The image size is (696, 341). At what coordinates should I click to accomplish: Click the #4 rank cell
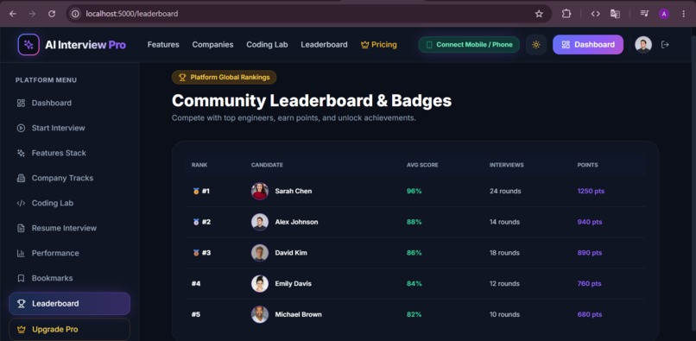click(x=196, y=283)
